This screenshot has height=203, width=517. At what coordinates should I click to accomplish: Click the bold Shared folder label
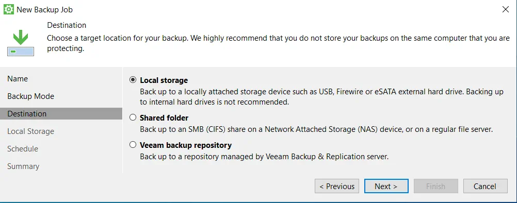[x=164, y=118]
